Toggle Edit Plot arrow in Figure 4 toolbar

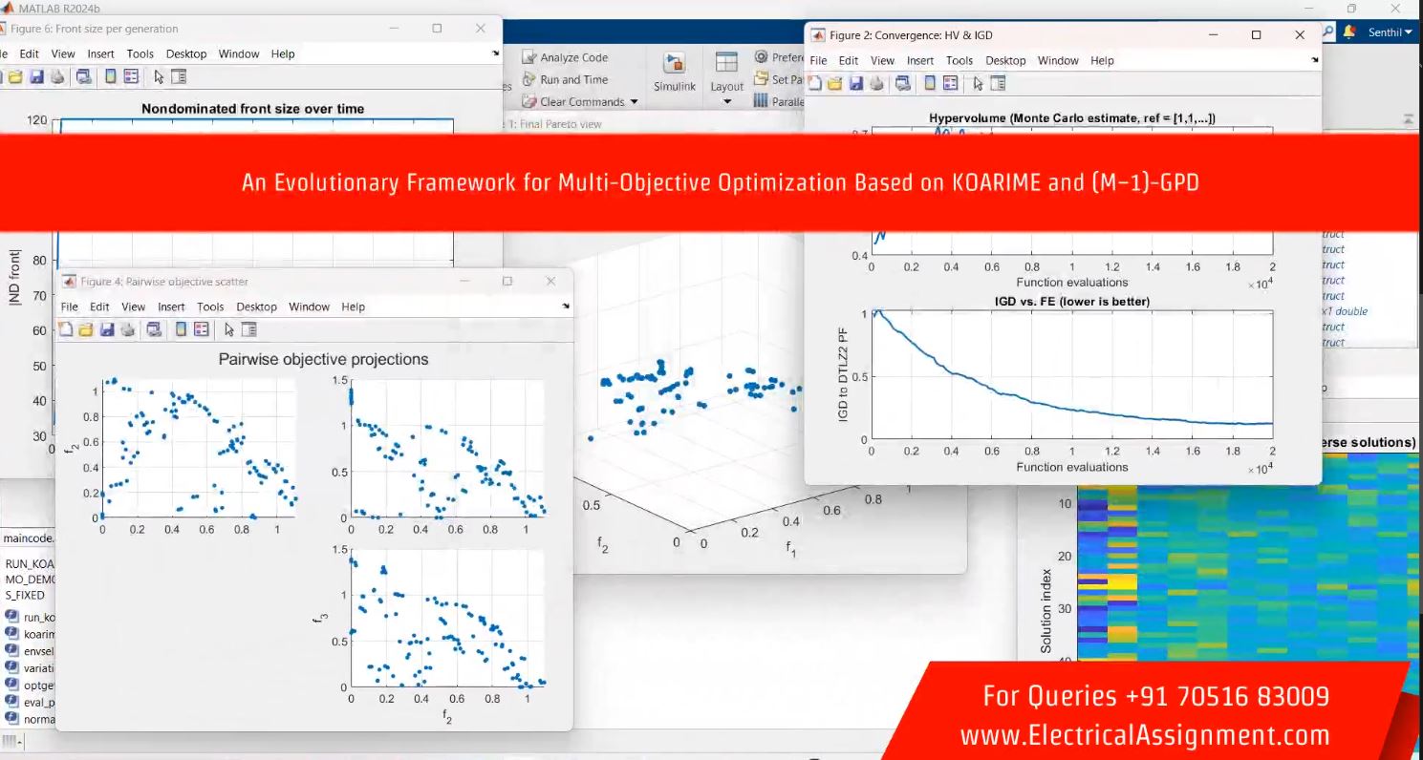[x=228, y=329]
